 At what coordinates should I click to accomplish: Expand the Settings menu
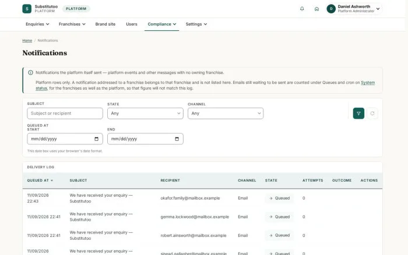[196, 24]
